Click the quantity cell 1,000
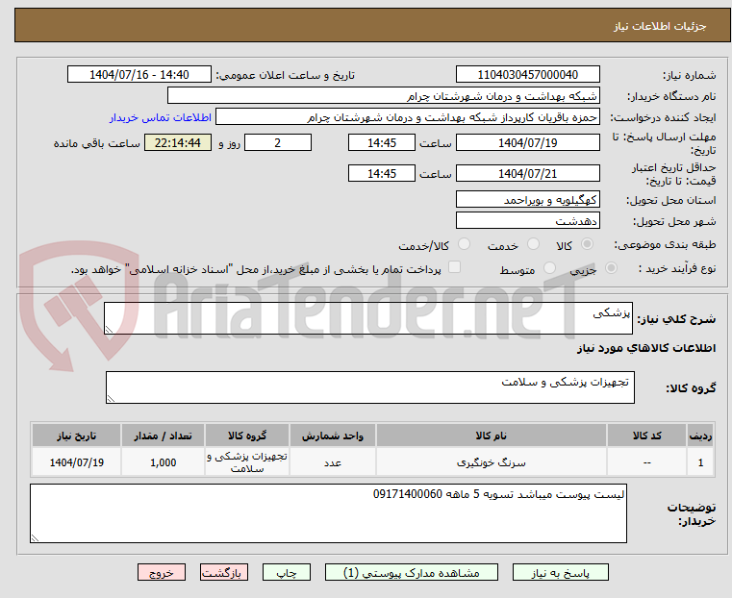 (163, 462)
